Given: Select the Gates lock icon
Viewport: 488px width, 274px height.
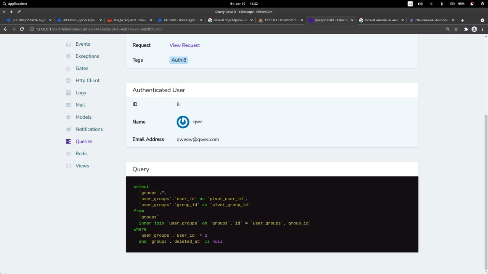Looking at the screenshot, I should 68,68.
